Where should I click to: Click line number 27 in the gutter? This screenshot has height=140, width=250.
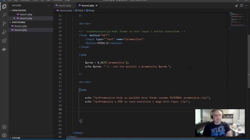pos(60,63)
